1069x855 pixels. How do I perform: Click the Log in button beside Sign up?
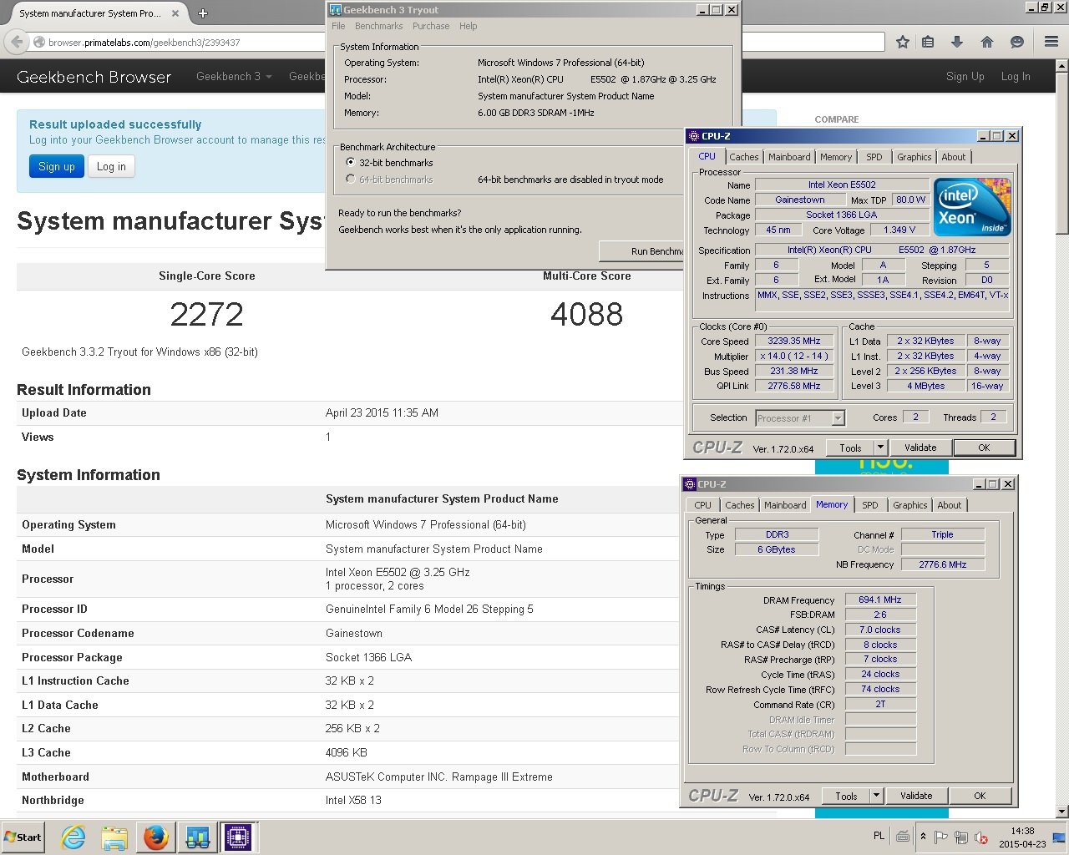click(111, 166)
